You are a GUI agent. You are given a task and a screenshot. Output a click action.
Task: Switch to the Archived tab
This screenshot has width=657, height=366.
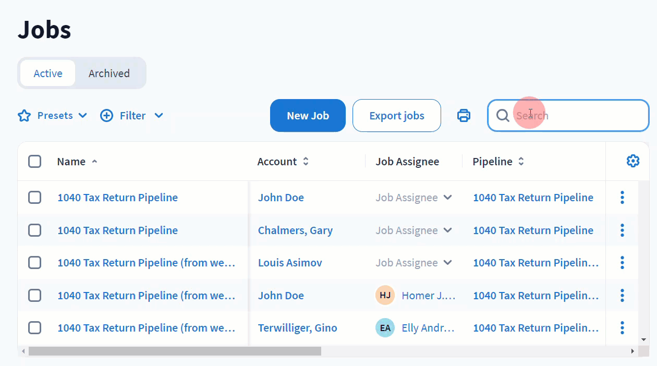[109, 74]
